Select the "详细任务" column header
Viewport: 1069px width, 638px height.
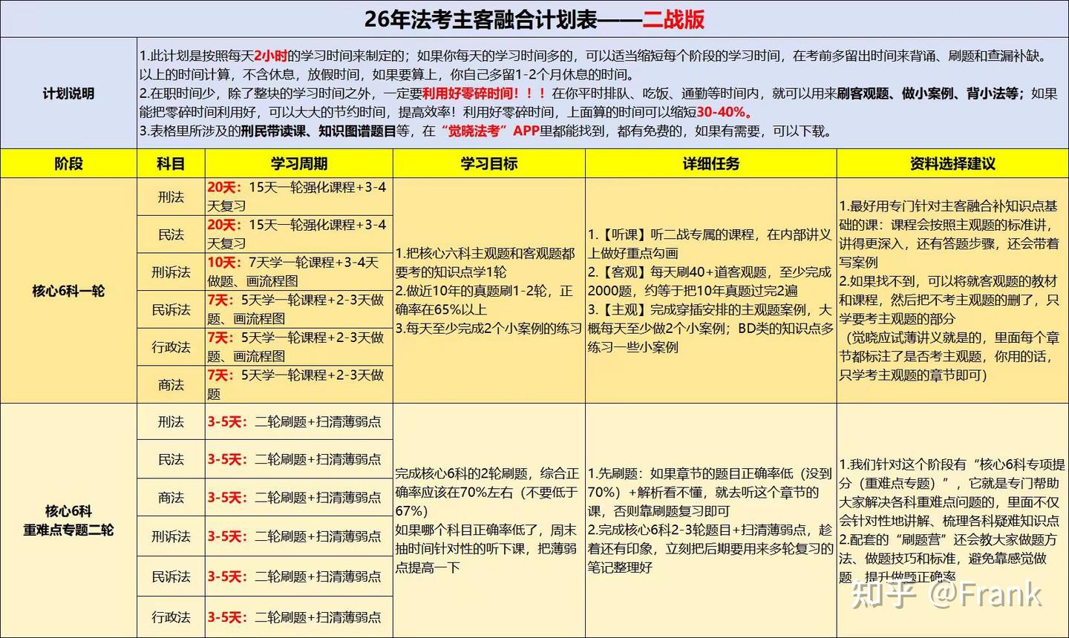710,163
